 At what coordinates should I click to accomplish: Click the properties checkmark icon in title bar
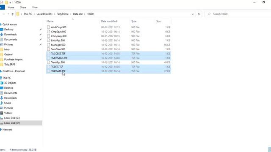[2, 3]
